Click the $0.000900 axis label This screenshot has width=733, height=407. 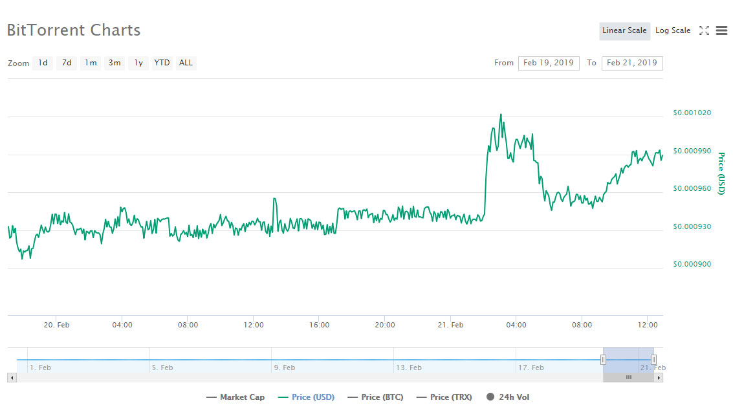(x=692, y=264)
